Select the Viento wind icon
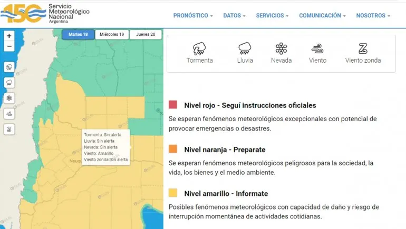The width and height of the screenshot is (406, 229). pyautogui.click(x=317, y=49)
